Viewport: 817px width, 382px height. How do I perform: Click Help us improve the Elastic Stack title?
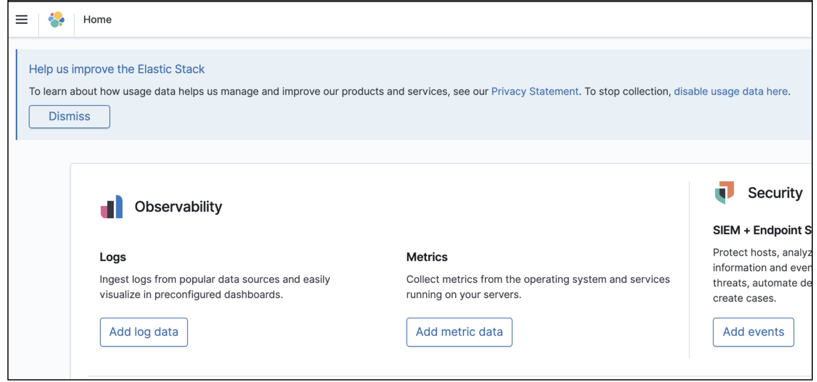coord(117,69)
